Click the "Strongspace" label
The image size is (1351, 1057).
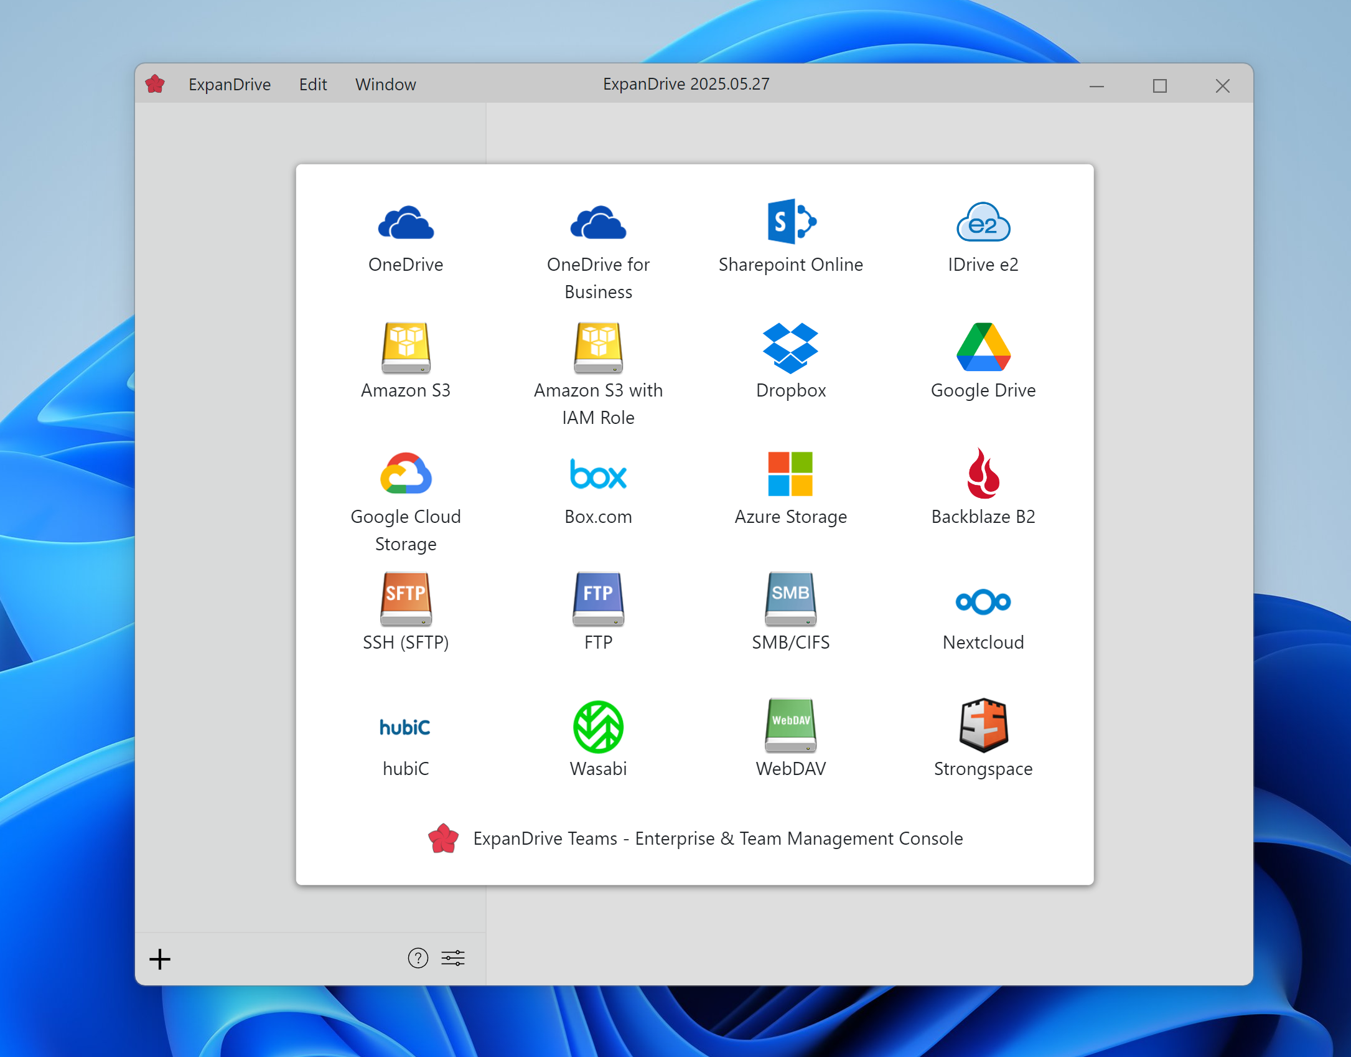[x=983, y=769]
